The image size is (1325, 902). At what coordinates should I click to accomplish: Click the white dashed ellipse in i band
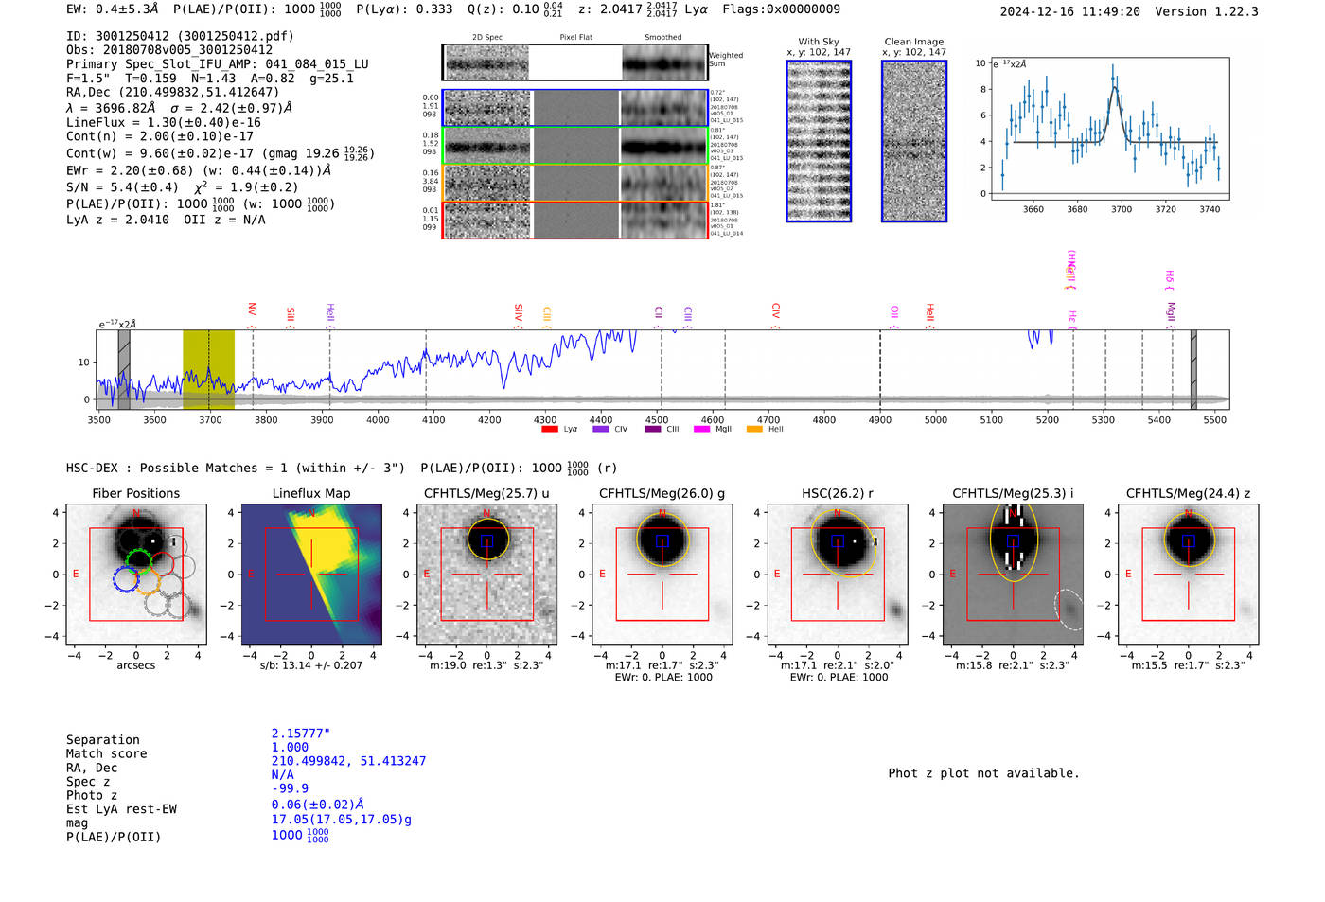tap(1069, 610)
